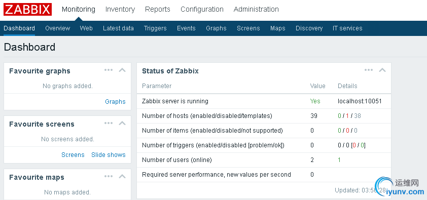
Task: Collapse the Status of Zabbix widget
Action: point(382,70)
